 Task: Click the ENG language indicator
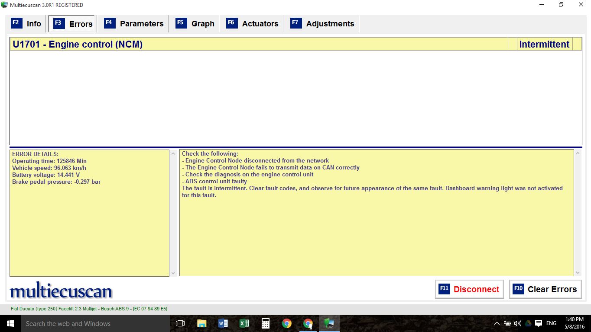(x=551, y=323)
